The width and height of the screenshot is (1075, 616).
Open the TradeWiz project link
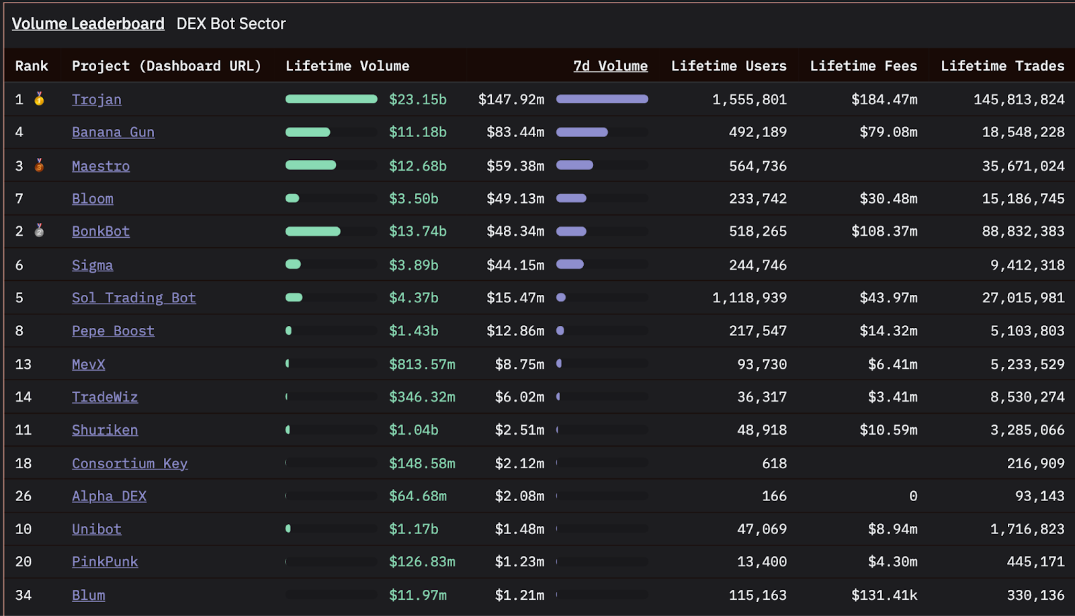105,397
